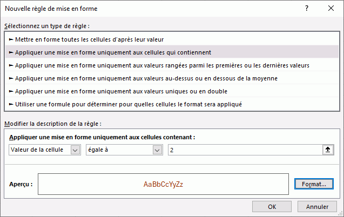Viewport: 344px width, 217px height.
Task: Click the AaBbCcYyZz preview sample
Action: [x=163, y=184]
